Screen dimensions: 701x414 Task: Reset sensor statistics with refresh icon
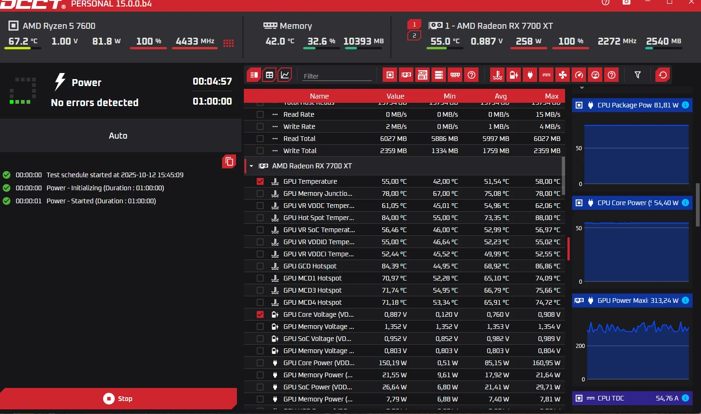[x=663, y=75]
